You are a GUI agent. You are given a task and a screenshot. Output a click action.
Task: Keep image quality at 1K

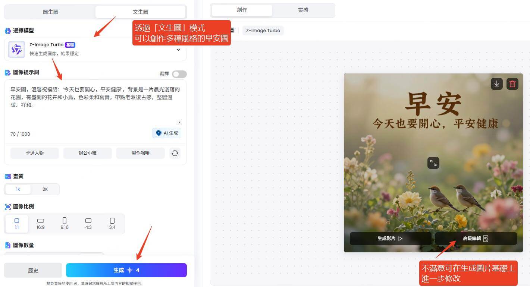point(18,189)
